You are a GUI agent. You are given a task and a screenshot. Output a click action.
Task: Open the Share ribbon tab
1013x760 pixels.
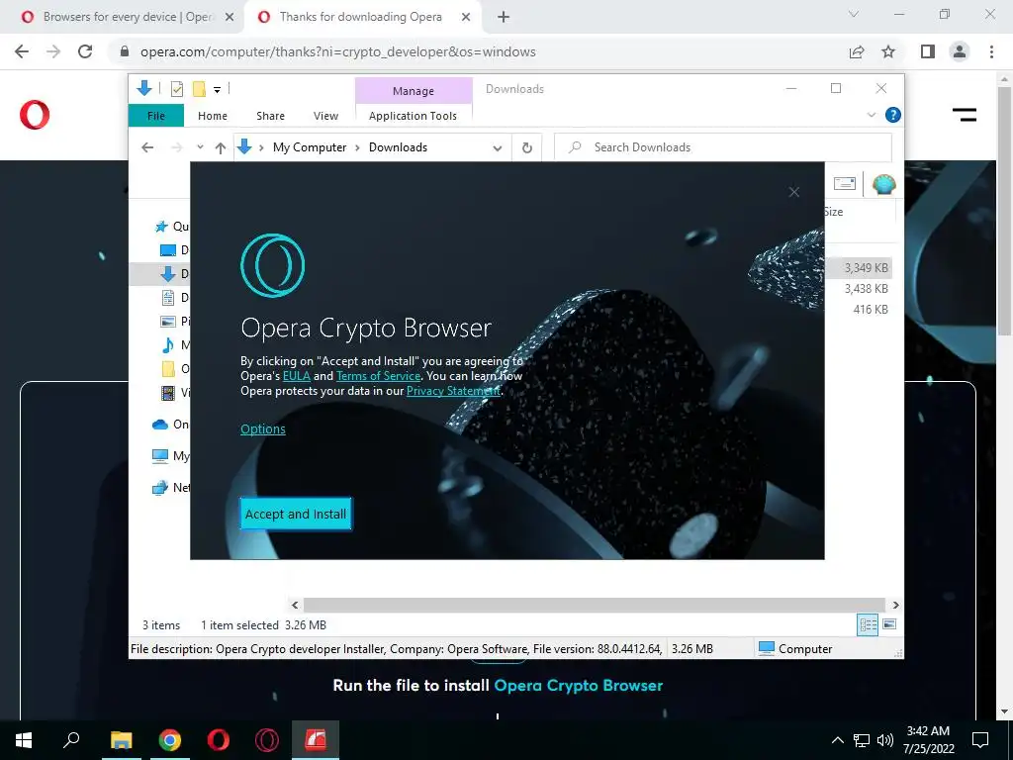270,116
